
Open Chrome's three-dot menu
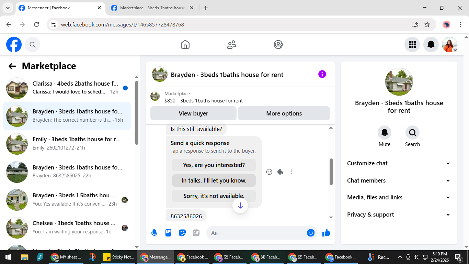click(460, 24)
